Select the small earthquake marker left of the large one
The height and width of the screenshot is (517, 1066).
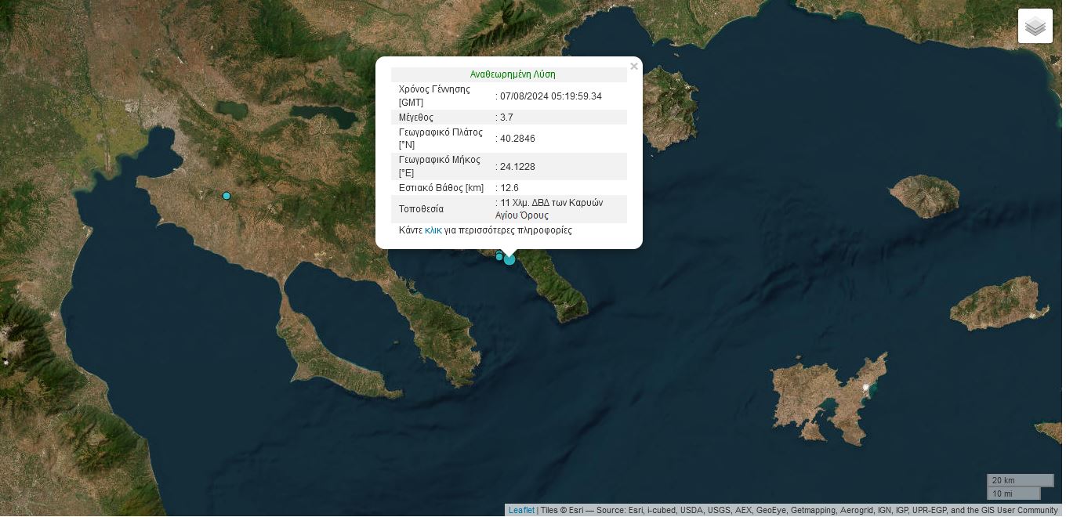coord(499,256)
